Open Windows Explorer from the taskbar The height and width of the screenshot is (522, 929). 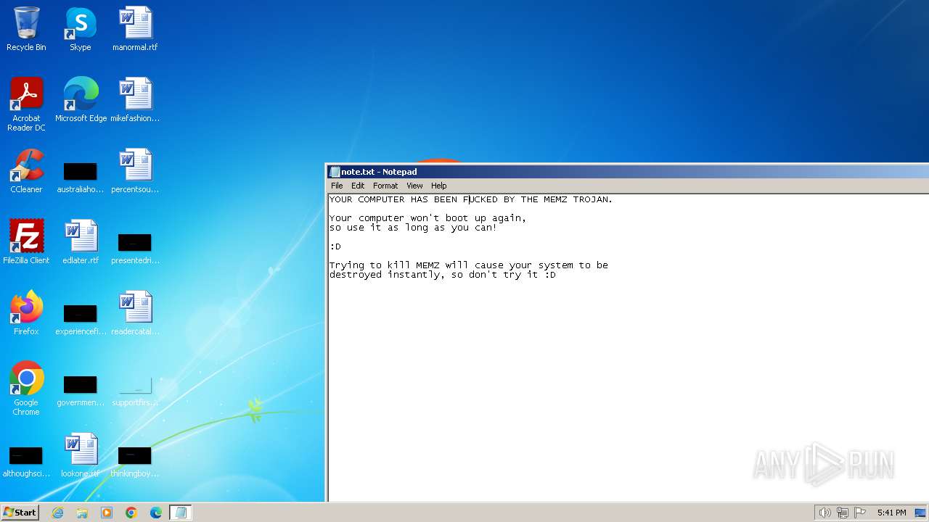click(82, 513)
